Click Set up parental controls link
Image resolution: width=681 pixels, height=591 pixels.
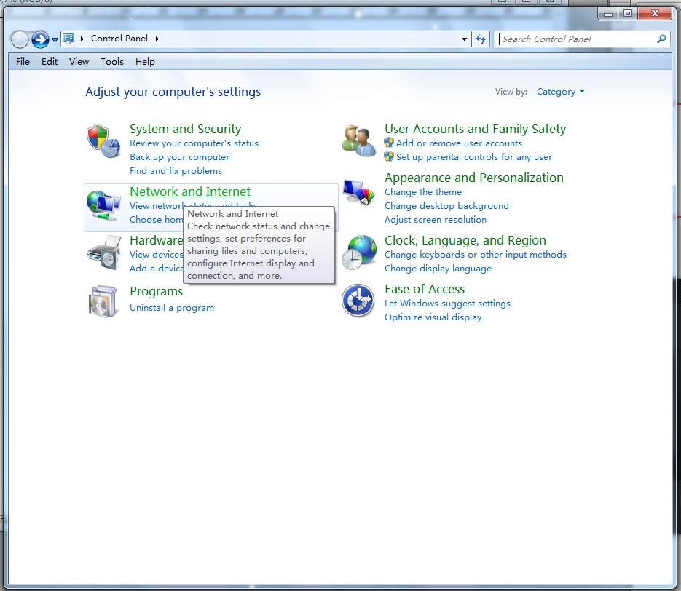pyautogui.click(x=474, y=157)
